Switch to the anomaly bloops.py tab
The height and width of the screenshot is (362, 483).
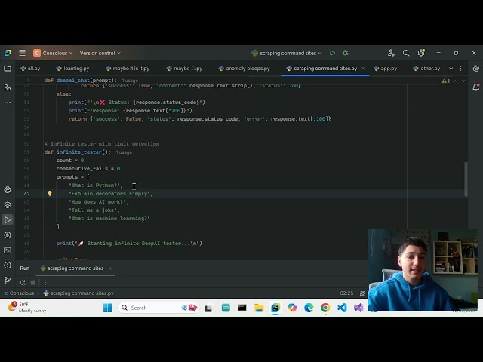[x=244, y=69]
